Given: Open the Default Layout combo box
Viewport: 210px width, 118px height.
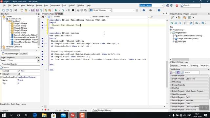Looking at the screenshot, I should 151,5.
